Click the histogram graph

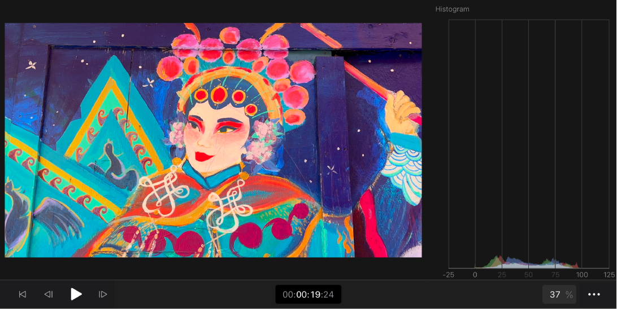[529, 144]
